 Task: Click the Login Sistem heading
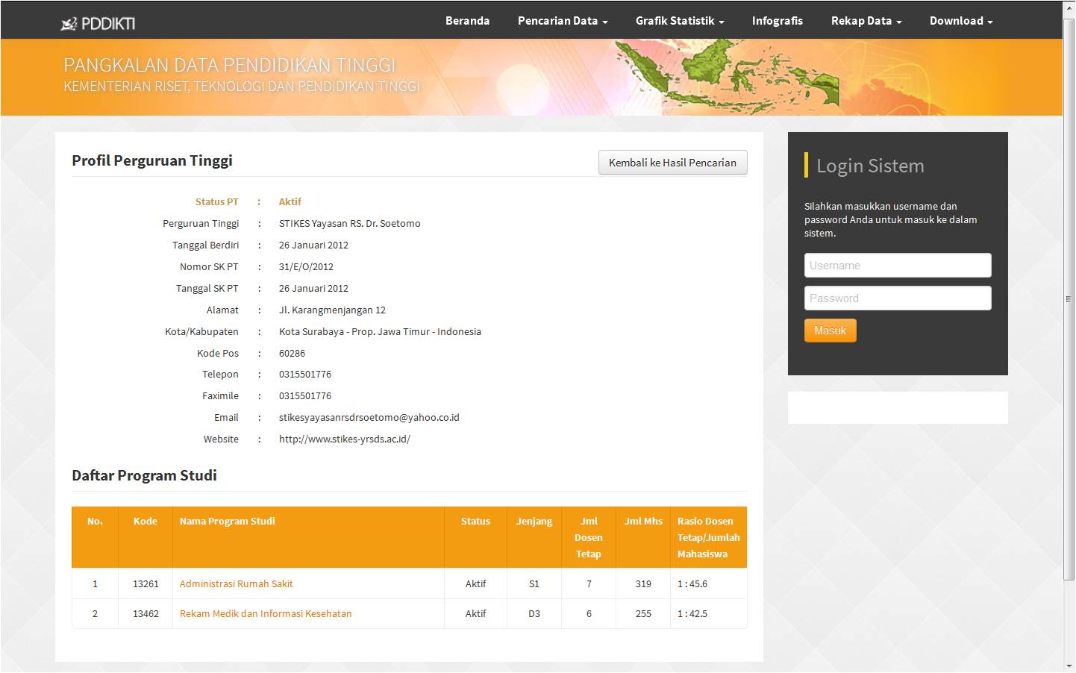[870, 166]
